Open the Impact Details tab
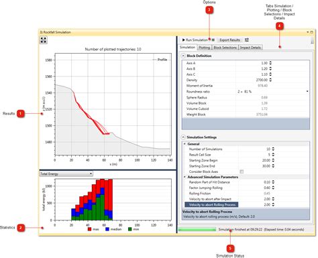Screen dimensions: 318x258 tap(250, 48)
